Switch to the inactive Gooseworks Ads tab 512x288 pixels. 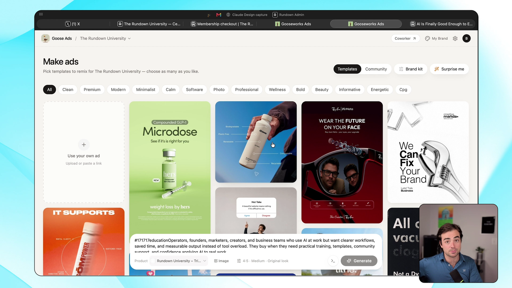tap(293, 24)
